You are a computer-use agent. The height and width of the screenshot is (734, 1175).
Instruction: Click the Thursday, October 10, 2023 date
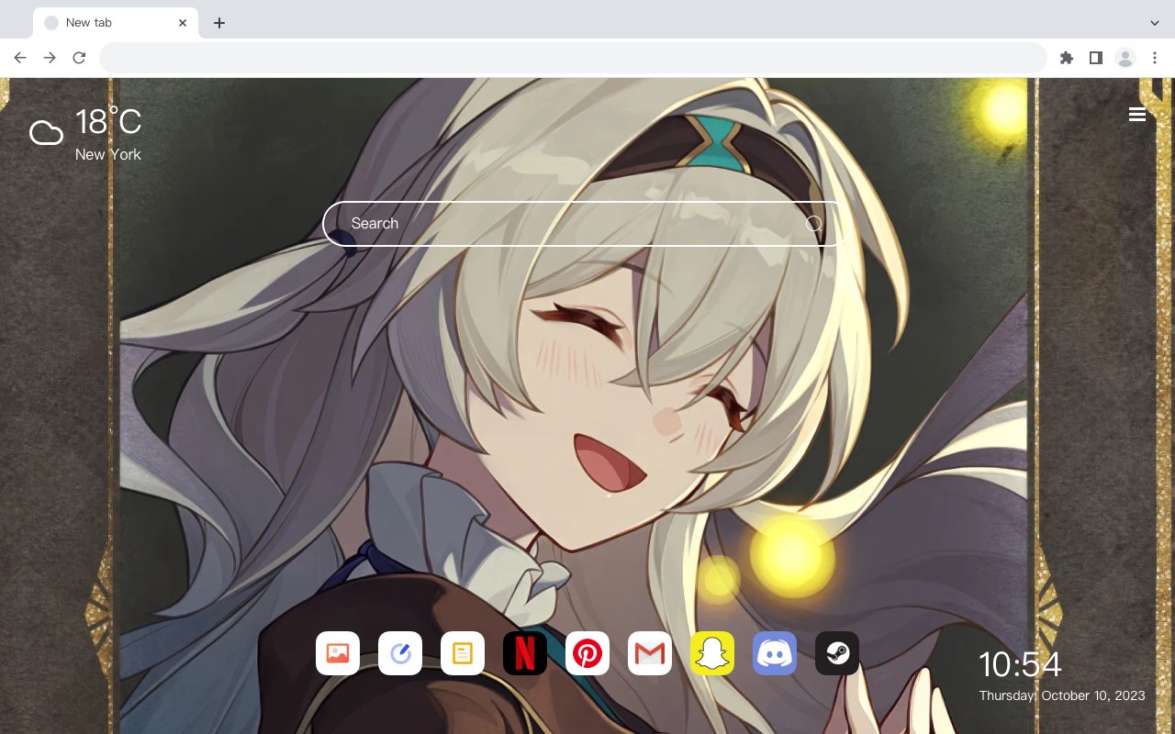pos(1062,695)
